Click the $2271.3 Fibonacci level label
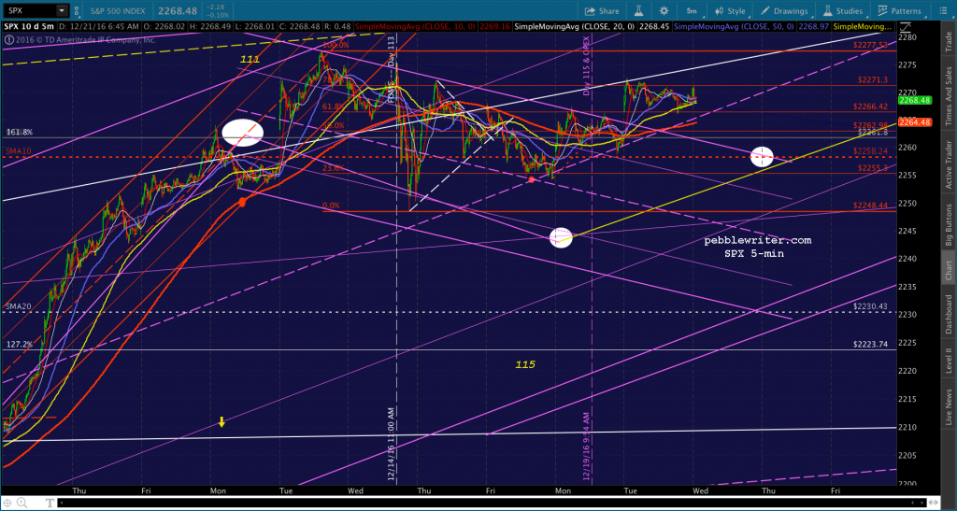This screenshot has height=511, width=957. 872,80
